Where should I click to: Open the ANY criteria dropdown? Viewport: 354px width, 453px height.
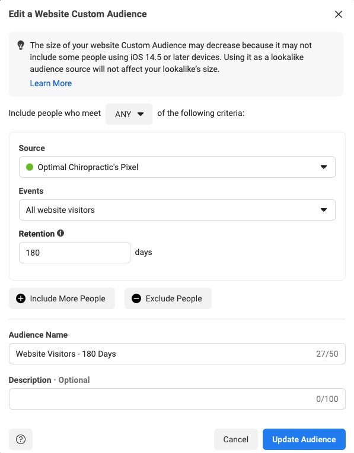click(129, 114)
